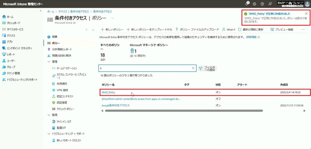Screen dimensions: 311x149
Task: Open レポート in left navigation
Action: point(9,54)
